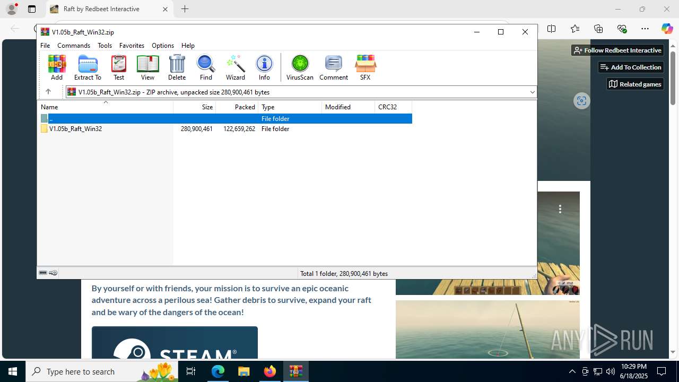Click the volume icon in system tray
The width and height of the screenshot is (679, 382).
(x=610, y=371)
